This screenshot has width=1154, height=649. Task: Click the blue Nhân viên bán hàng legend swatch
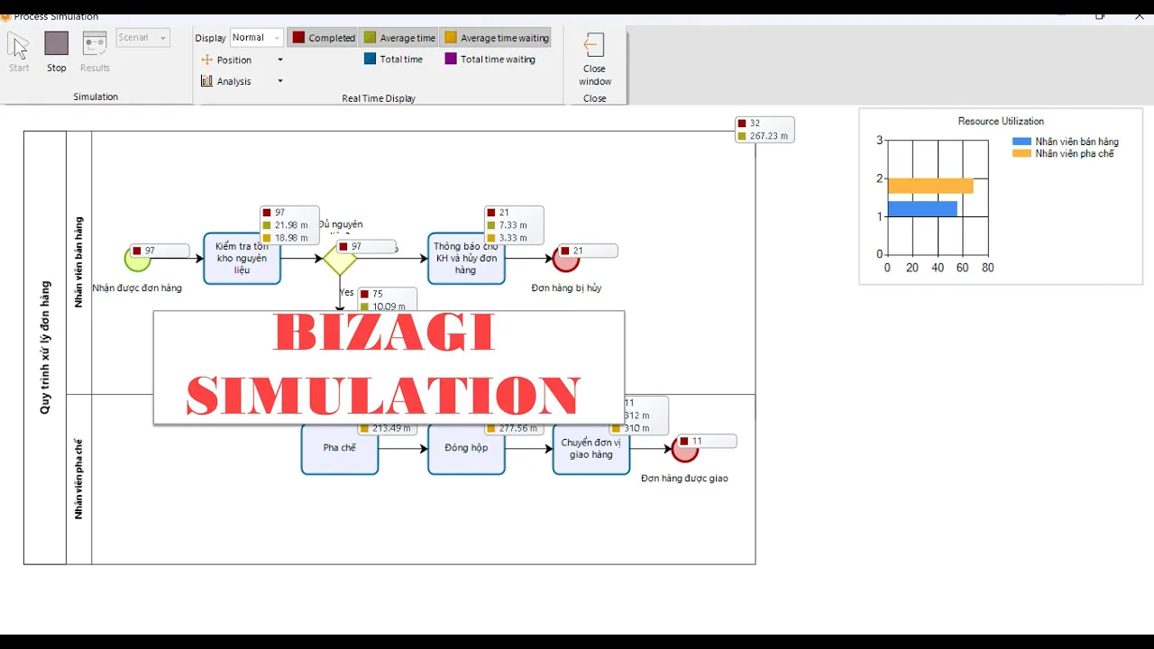coord(1021,142)
